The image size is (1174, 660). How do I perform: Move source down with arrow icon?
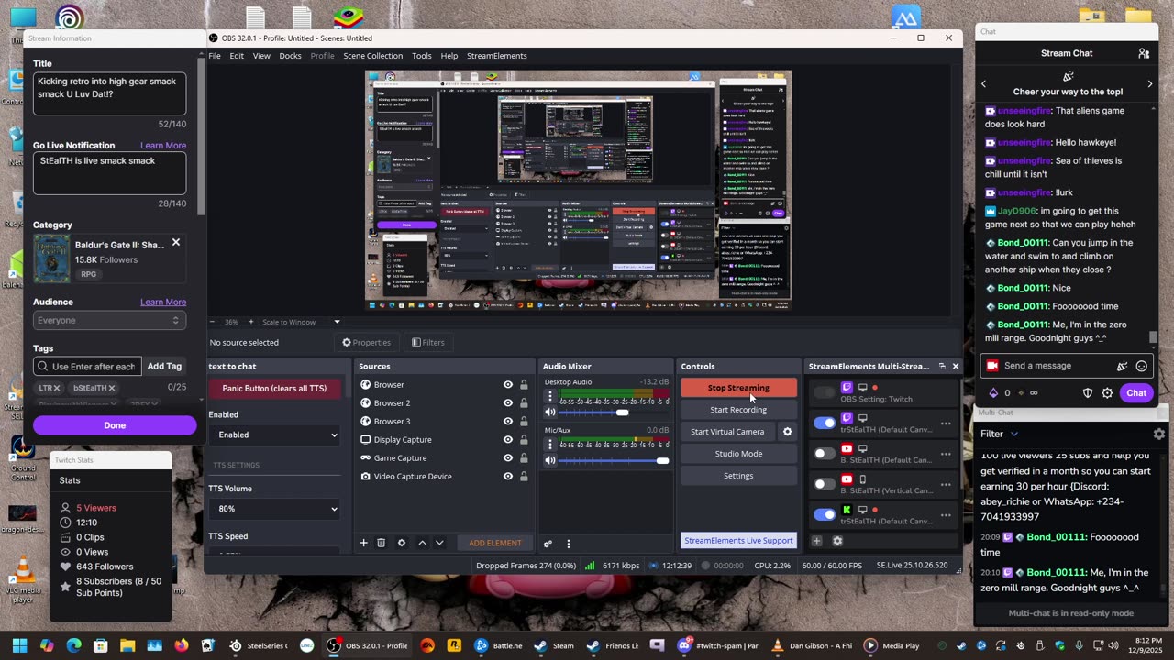[439, 543]
